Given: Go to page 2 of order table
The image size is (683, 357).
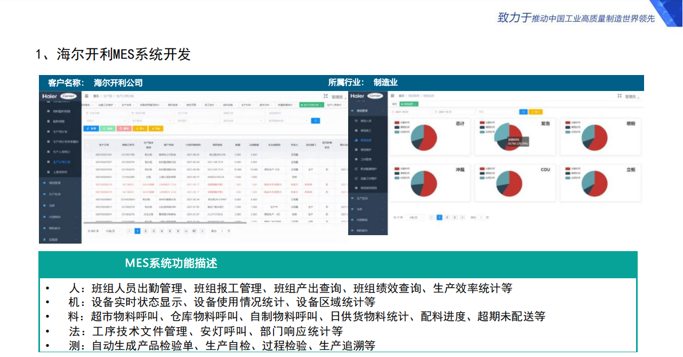Looking at the screenshot, I should pos(146,231).
